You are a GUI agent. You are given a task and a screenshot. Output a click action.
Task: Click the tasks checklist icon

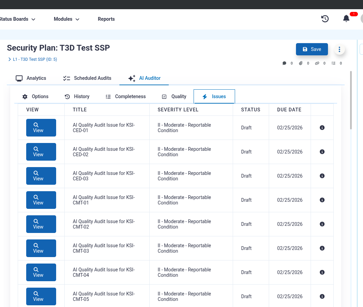pyautogui.click(x=333, y=63)
